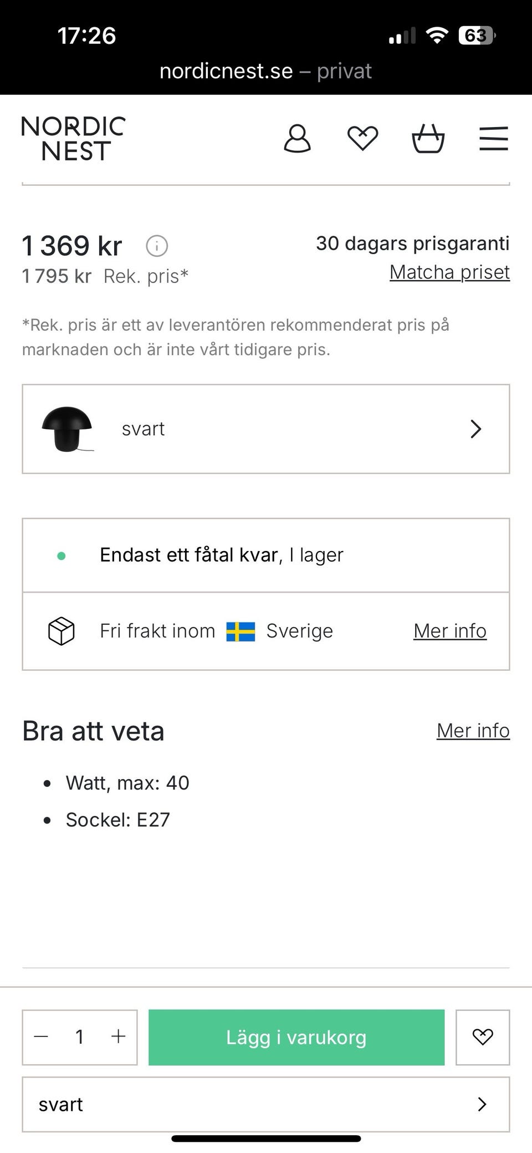This screenshot has width=532, height=1153.
Task: Open the bottom svart variant dropdown
Action: click(x=266, y=1104)
